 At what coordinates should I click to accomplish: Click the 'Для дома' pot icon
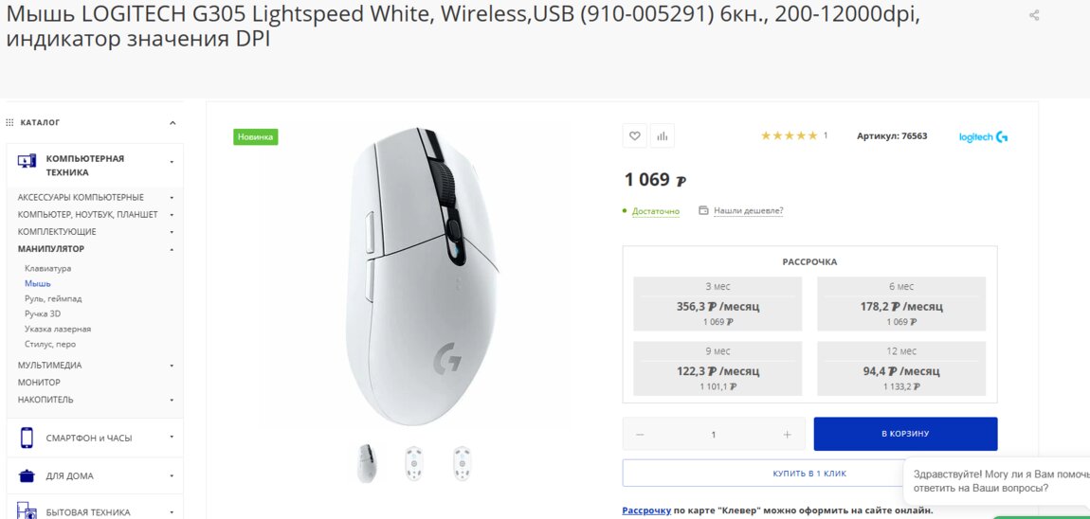(x=27, y=475)
